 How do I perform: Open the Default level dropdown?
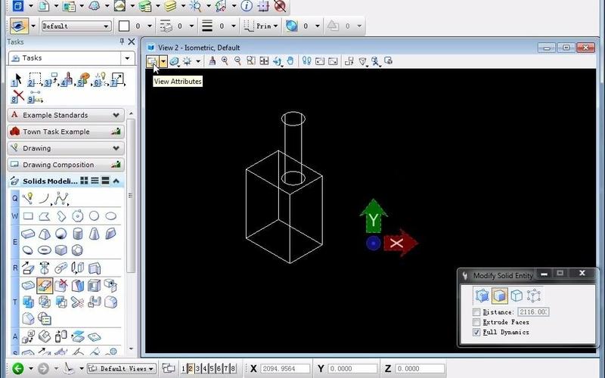click(76, 26)
